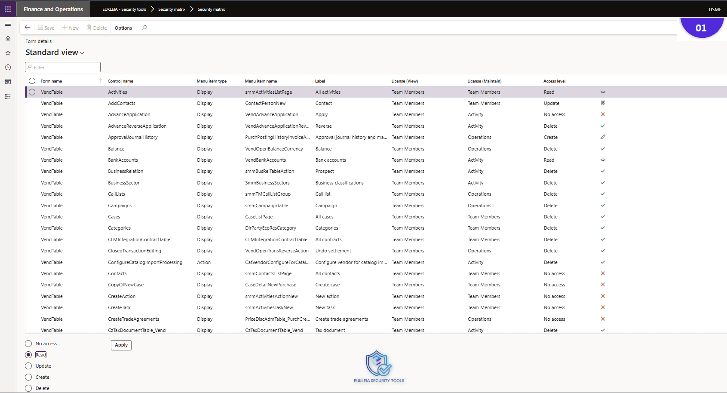This screenshot has width=727, height=393.
Task: Click into the Filter input field
Action: click(x=63, y=67)
